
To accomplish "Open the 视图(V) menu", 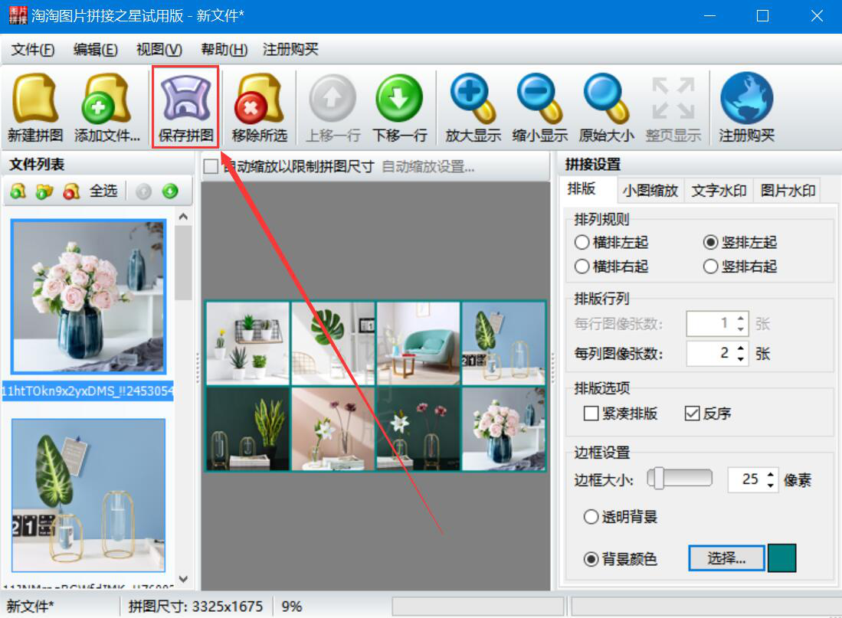I will click(159, 50).
